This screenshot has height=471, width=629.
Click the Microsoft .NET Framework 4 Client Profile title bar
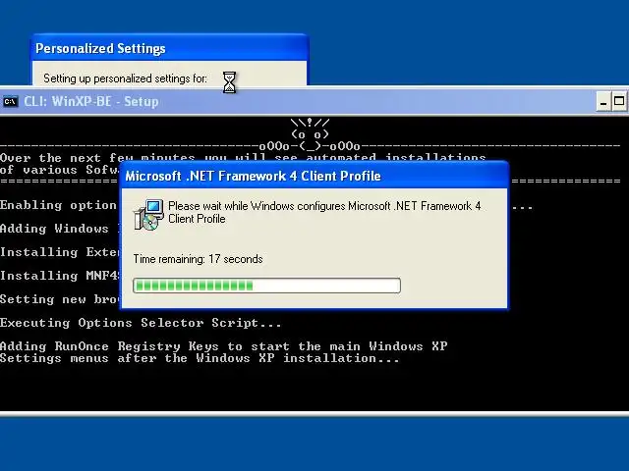[314, 176]
